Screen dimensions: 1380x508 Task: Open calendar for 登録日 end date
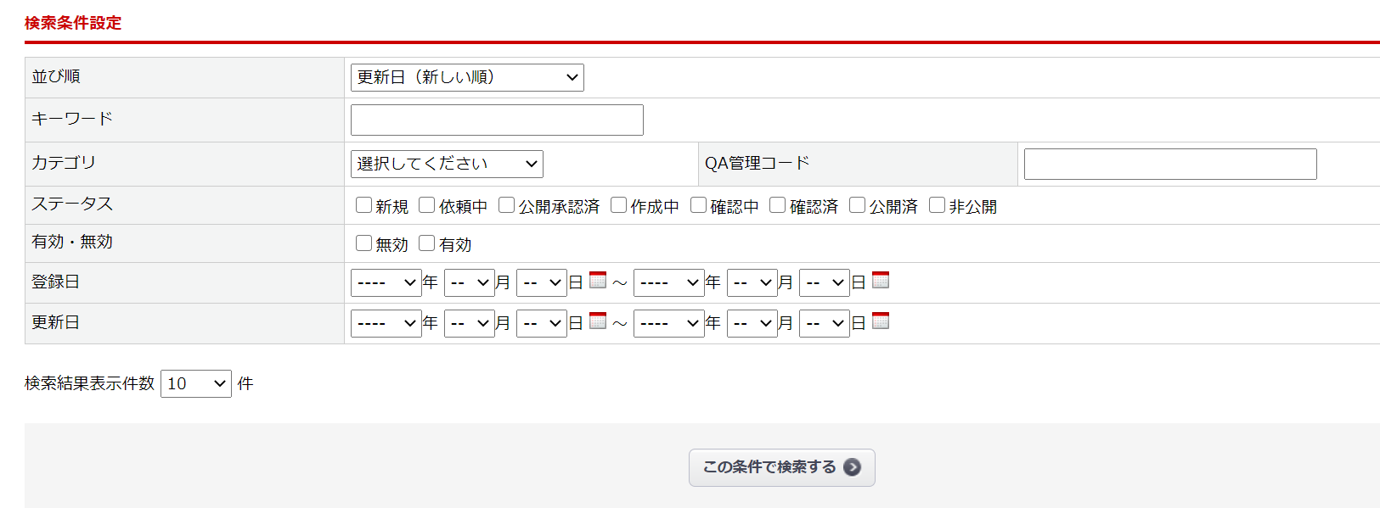(x=881, y=280)
